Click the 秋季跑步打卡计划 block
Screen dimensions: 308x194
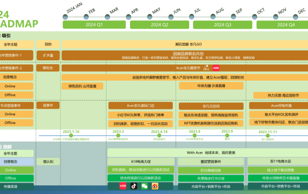click(211, 178)
